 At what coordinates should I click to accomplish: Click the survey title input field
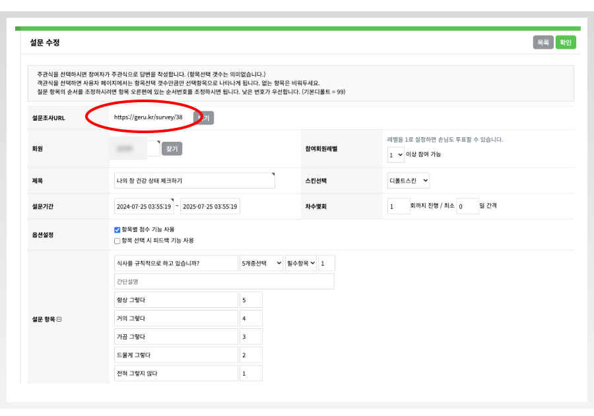[x=194, y=181]
